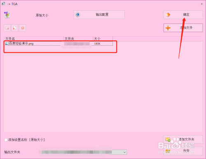The image size is (206, 159).
Task: Expand the 输出文件夹 dropdown
Action: [x=124, y=152]
